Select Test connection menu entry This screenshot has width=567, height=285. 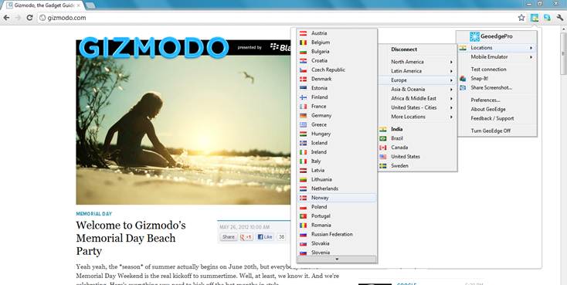click(x=488, y=69)
